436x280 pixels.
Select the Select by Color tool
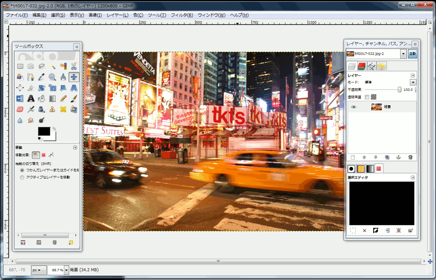pos(63,66)
